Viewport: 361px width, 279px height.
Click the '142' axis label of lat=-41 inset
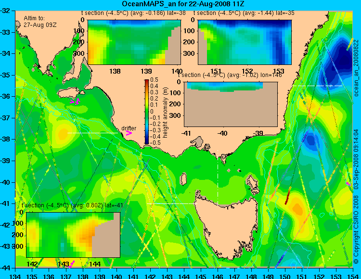[x=32, y=264]
